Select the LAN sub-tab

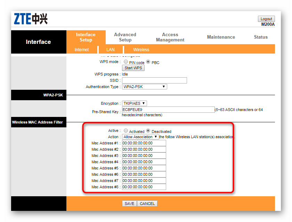[x=111, y=49]
